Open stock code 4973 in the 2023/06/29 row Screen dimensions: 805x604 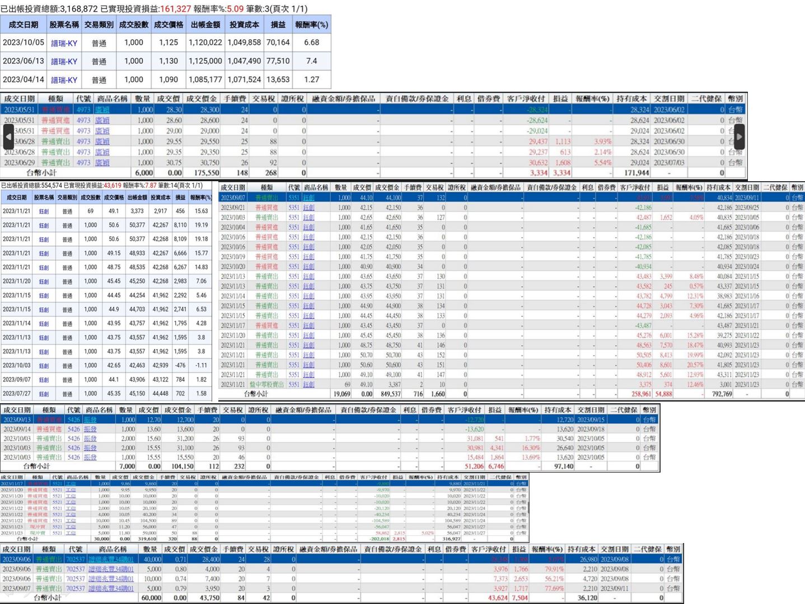tap(83, 163)
